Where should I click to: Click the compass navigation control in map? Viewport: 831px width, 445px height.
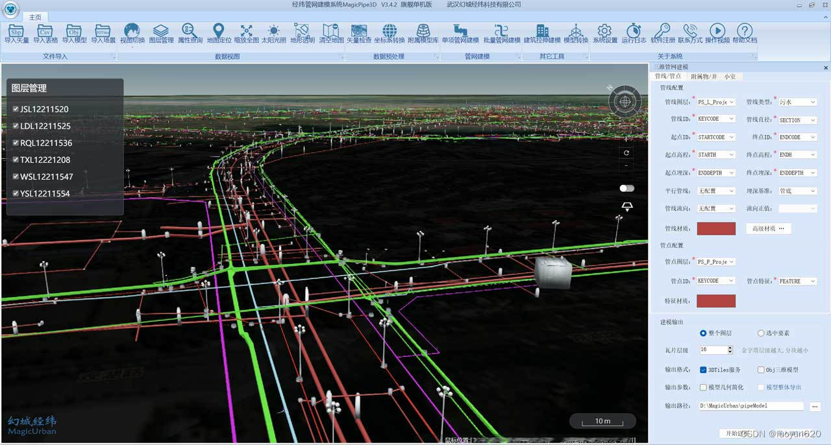[x=625, y=101]
